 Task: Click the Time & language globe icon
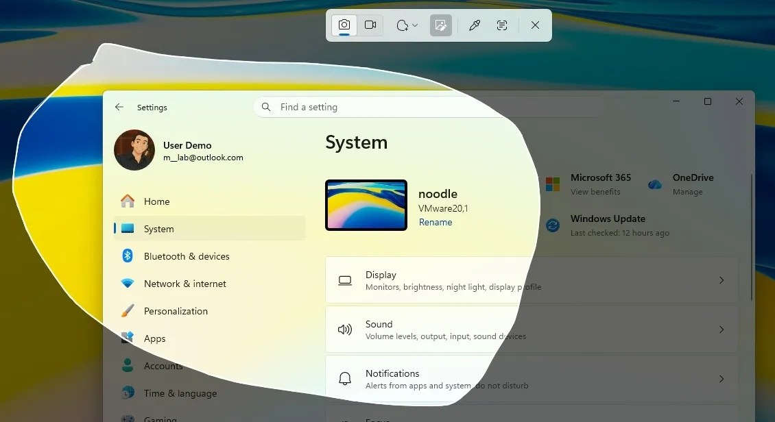pyautogui.click(x=128, y=393)
